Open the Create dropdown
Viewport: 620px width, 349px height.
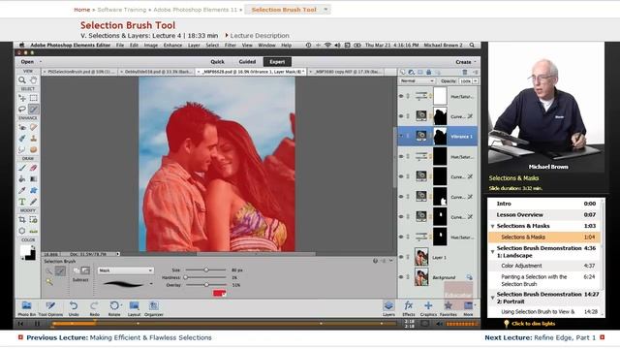pyautogui.click(x=465, y=62)
